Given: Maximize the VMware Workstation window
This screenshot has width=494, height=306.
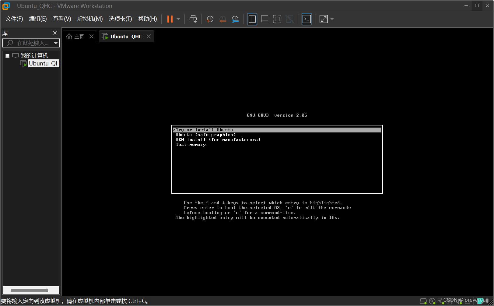Looking at the screenshot, I should click(x=477, y=6).
